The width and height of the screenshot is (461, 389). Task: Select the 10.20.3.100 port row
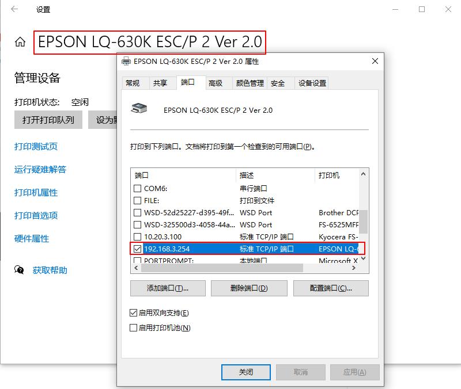pos(246,237)
